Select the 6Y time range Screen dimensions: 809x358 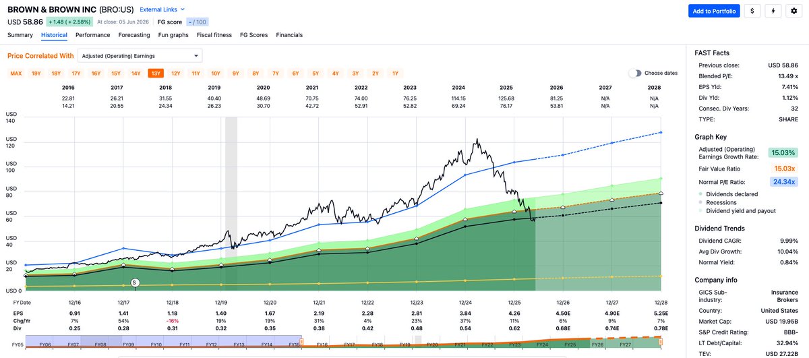point(295,73)
